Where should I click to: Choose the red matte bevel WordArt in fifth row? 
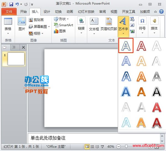(157, 107)
